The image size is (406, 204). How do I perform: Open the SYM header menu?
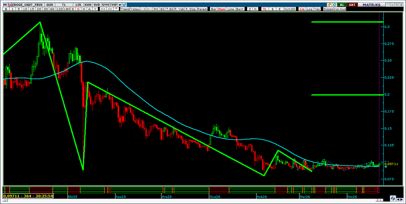coord(105,5)
